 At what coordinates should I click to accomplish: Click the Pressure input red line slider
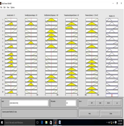[x=92, y=57]
